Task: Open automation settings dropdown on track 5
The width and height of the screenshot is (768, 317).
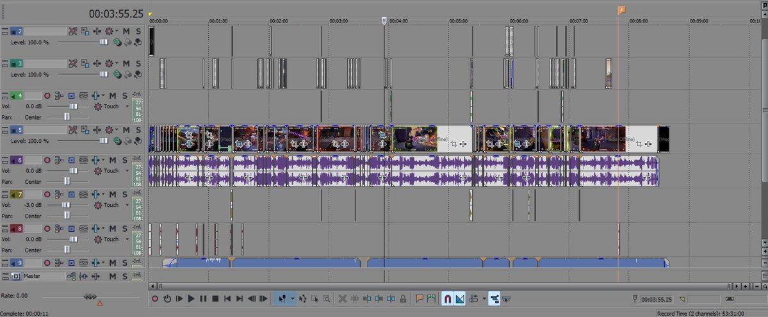Action: point(117,130)
